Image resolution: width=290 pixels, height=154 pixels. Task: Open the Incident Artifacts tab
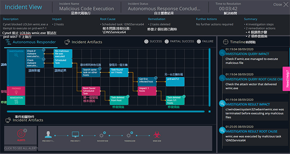pyautogui.click(x=83, y=42)
